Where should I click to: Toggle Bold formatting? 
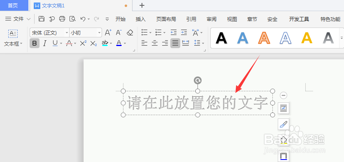tap(35, 43)
